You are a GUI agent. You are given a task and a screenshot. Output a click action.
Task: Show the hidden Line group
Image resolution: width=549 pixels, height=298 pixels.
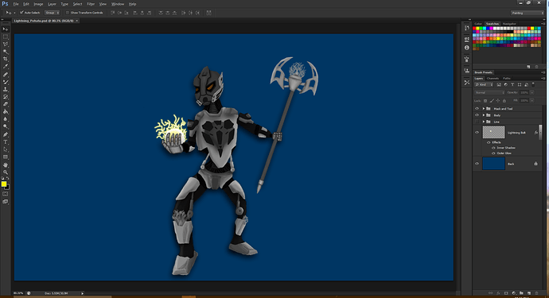pos(477,122)
